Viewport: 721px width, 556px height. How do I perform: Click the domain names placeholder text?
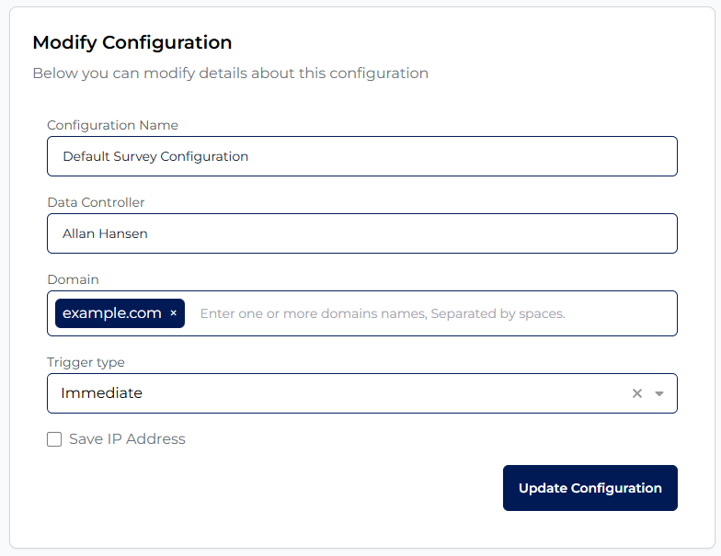pyautogui.click(x=383, y=313)
